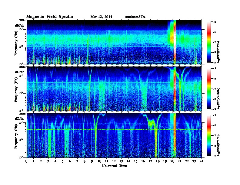The width and height of the screenshot is (240, 185).
Task: Click the "24" hour tick label
Action: (202, 161)
